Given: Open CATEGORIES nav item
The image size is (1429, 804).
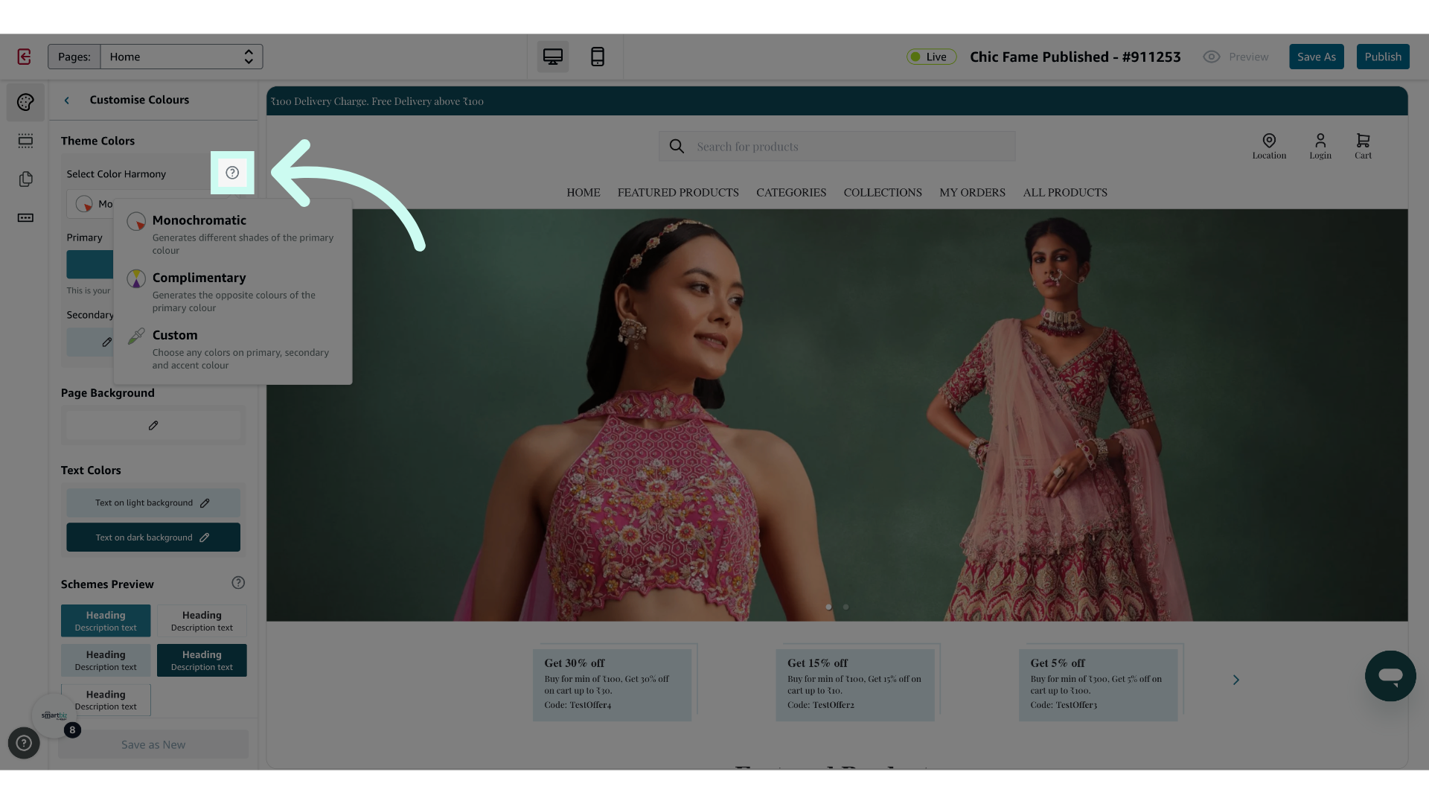Looking at the screenshot, I should [x=791, y=193].
